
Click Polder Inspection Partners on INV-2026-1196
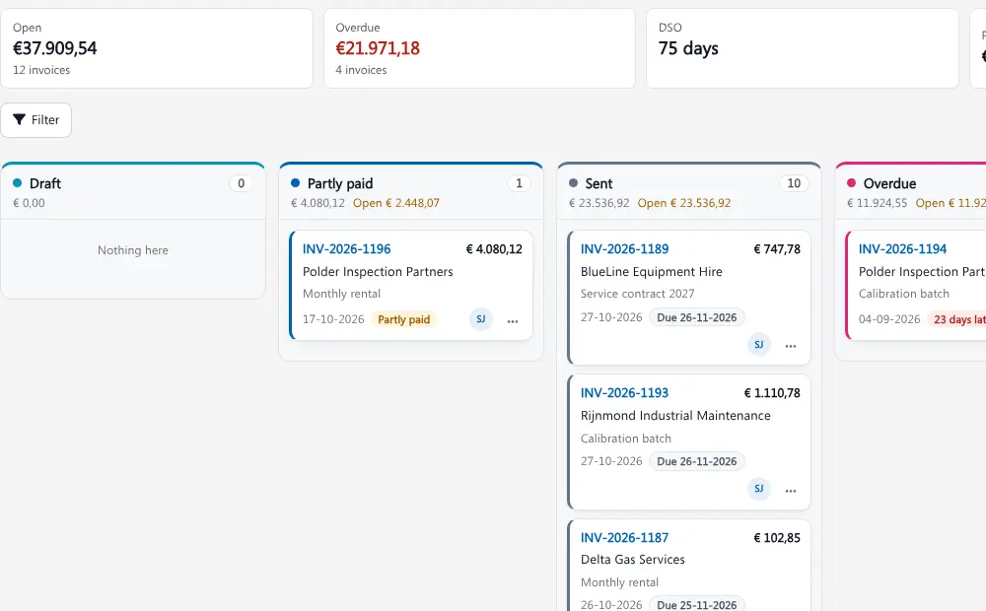pyautogui.click(x=378, y=272)
